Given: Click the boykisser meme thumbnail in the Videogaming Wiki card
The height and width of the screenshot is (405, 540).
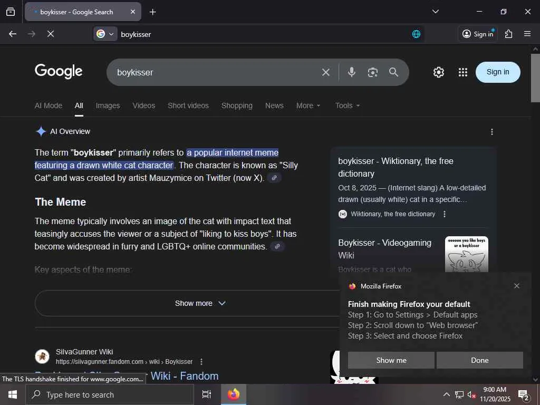Looking at the screenshot, I should (x=466, y=254).
